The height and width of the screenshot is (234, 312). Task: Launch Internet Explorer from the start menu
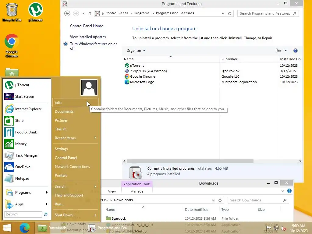[x=27, y=109]
